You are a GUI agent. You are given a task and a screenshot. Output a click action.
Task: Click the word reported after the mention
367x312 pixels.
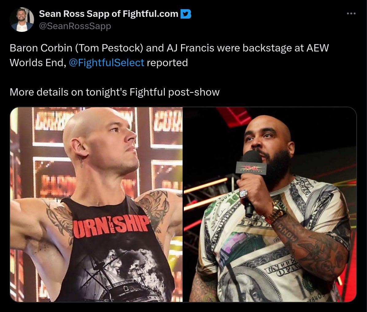pyautogui.click(x=167, y=63)
